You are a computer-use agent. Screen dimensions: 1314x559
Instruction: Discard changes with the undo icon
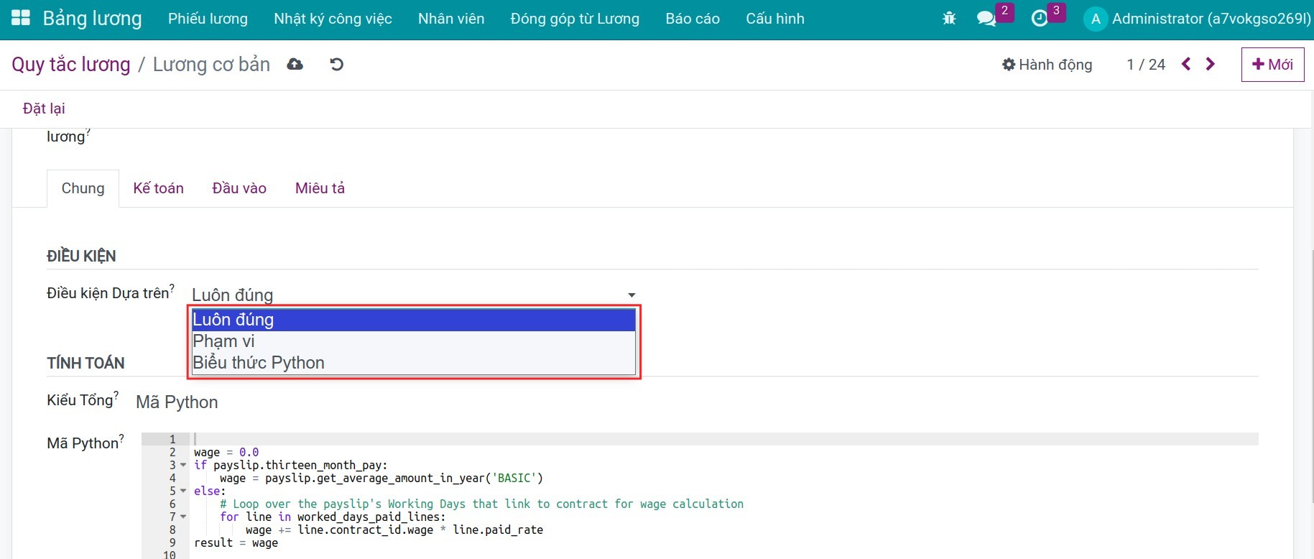click(336, 65)
